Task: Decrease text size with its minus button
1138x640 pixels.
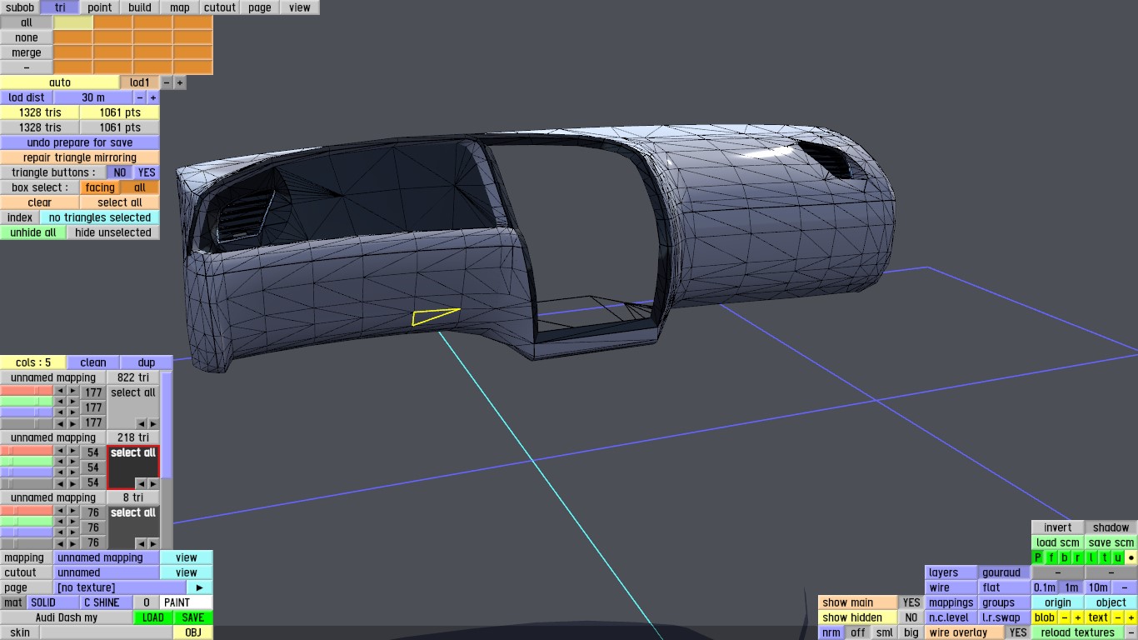Action: (x=1118, y=617)
